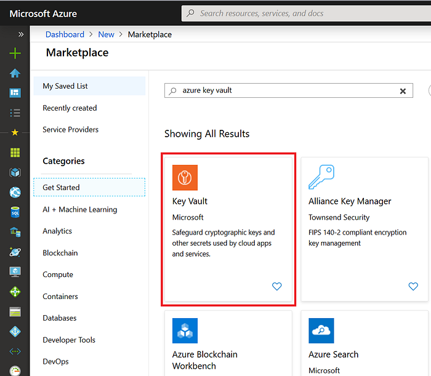
Task: Open the Dashboard icon in sidebar
Action: coord(15,93)
